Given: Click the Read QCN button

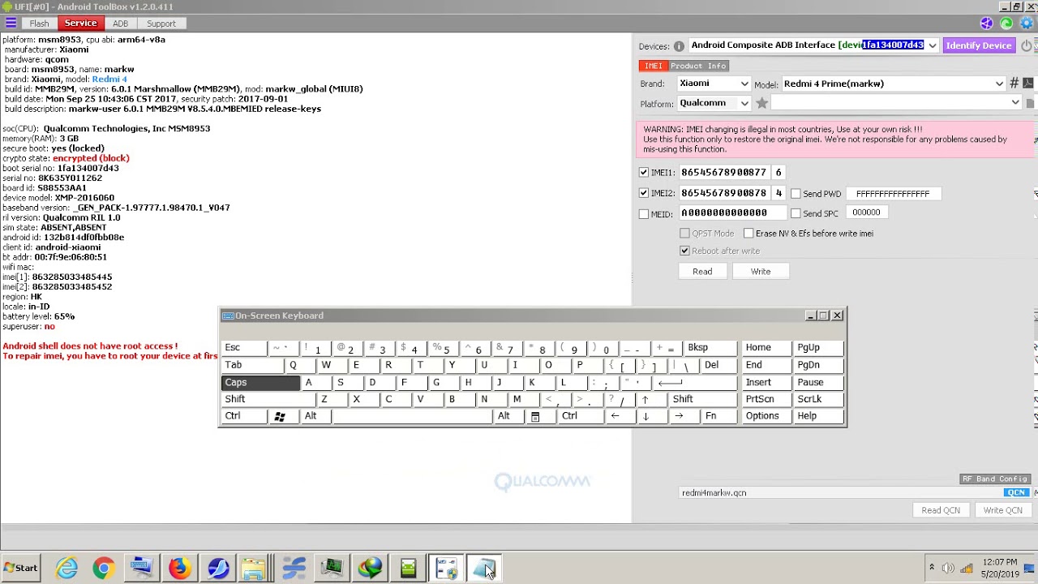Looking at the screenshot, I should 941,510.
